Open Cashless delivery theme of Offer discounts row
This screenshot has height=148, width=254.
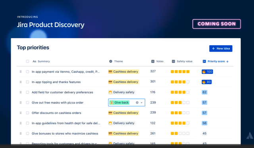[x=123, y=113]
